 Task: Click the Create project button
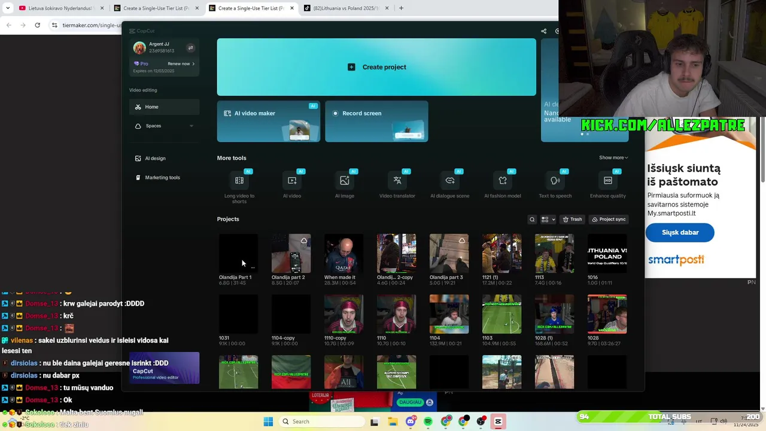click(376, 67)
